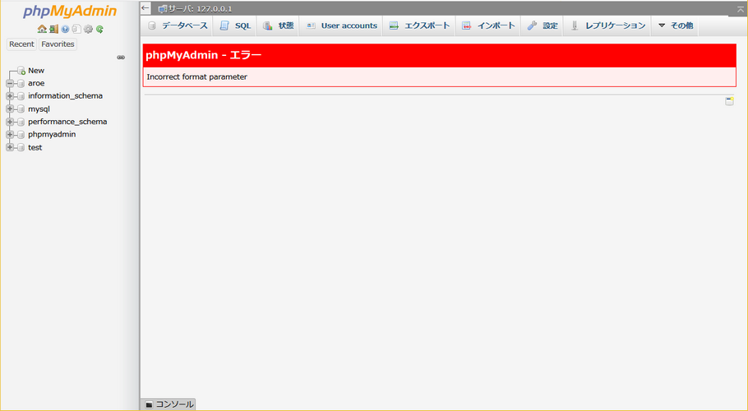Screen dimensions: 748x411
Task: Reload navigation panel with green refresh icon
Action: click(x=99, y=29)
